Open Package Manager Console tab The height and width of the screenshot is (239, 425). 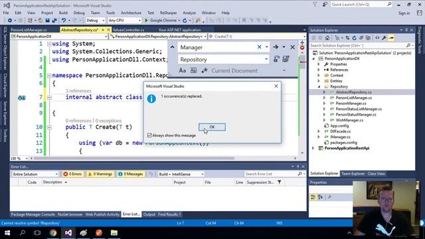(x=33, y=214)
